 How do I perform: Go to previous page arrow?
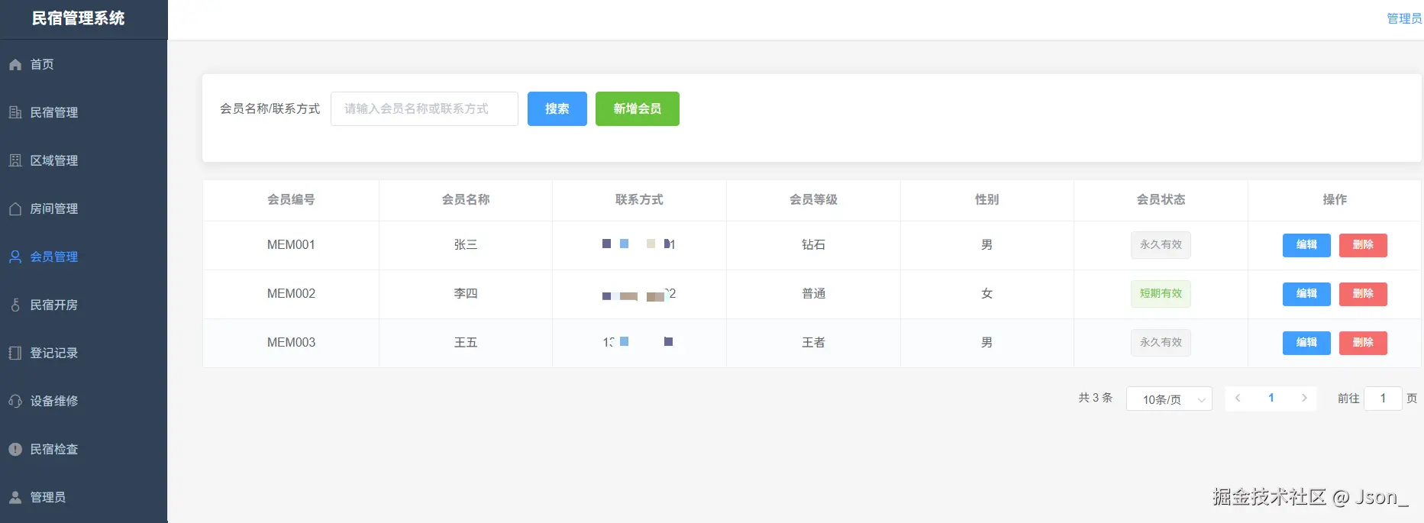point(1238,398)
